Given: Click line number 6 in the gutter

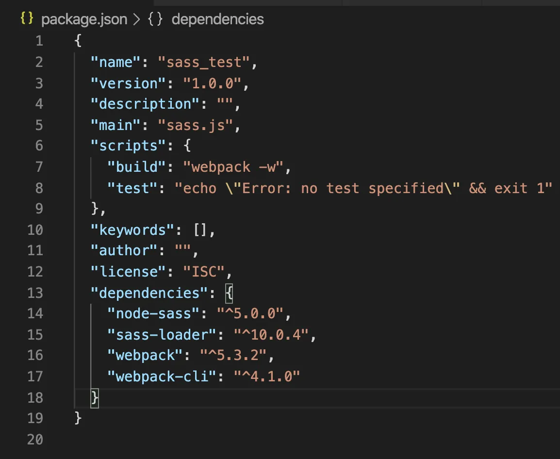Looking at the screenshot, I should 39,146.
